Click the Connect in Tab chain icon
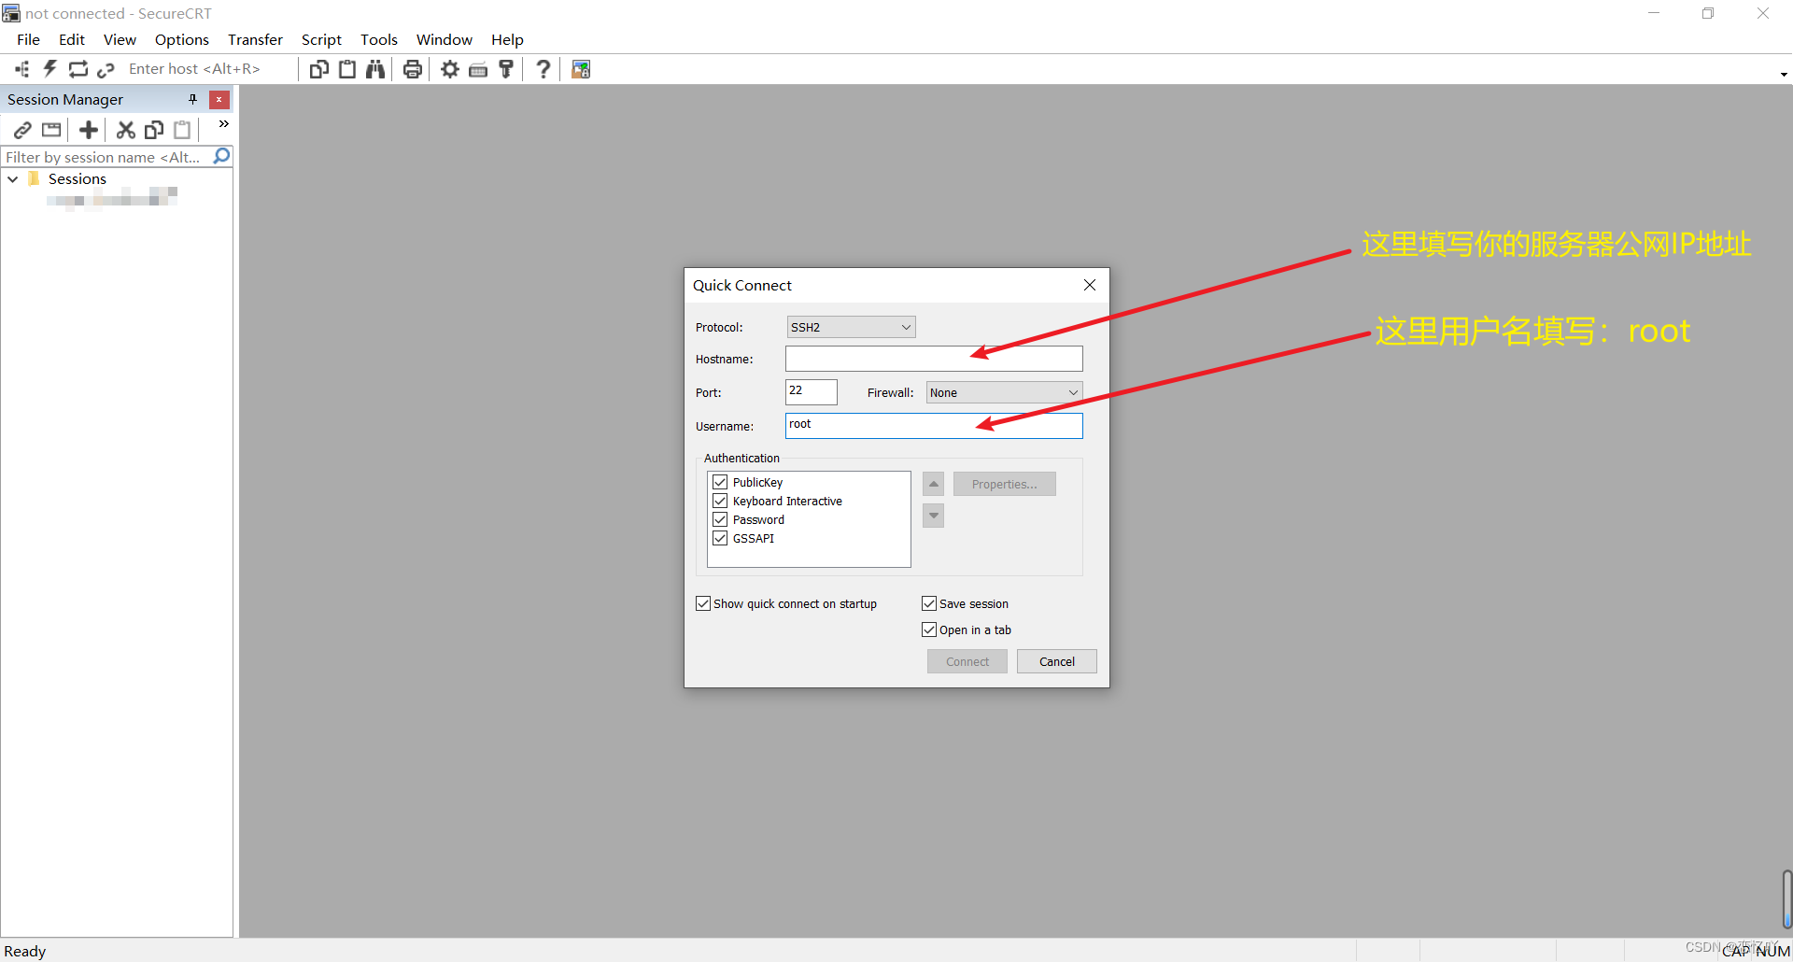This screenshot has width=1793, height=962. 106,69
